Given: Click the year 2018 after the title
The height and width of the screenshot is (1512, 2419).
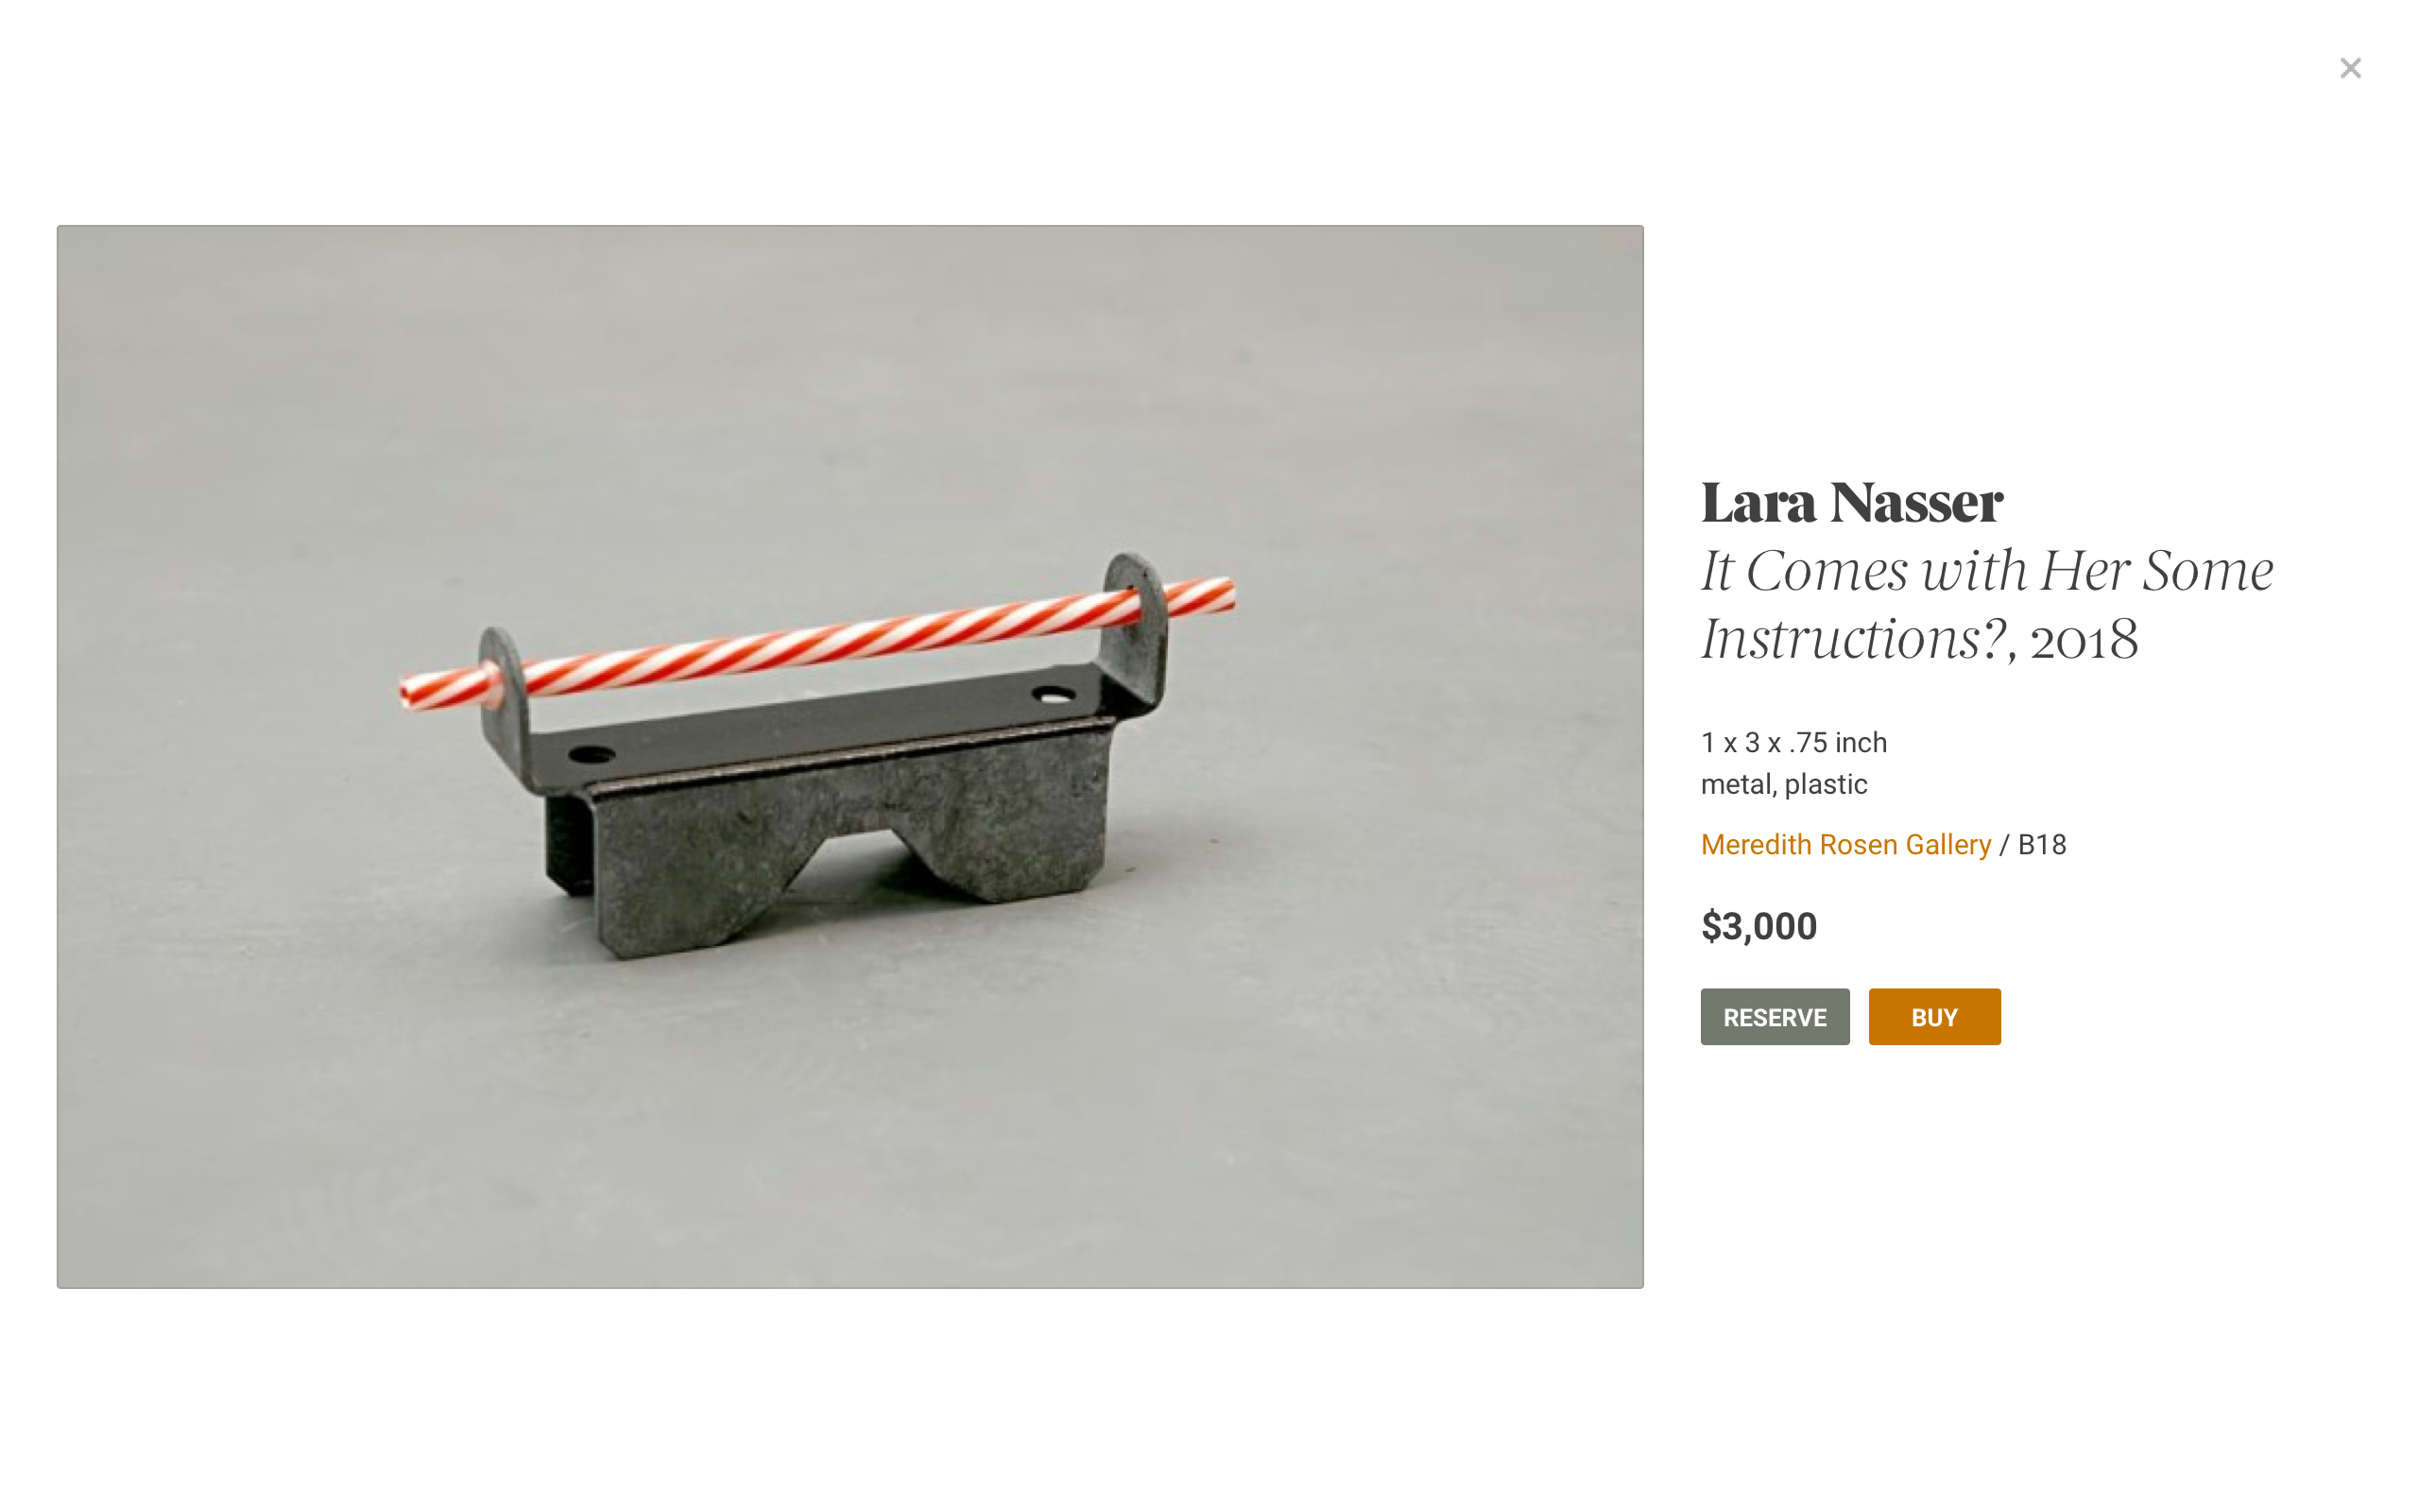Looking at the screenshot, I should pos(2084,639).
